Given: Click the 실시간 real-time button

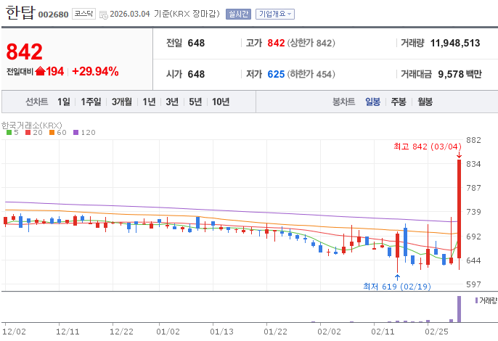Looking at the screenshot, I should coord(238,14).
